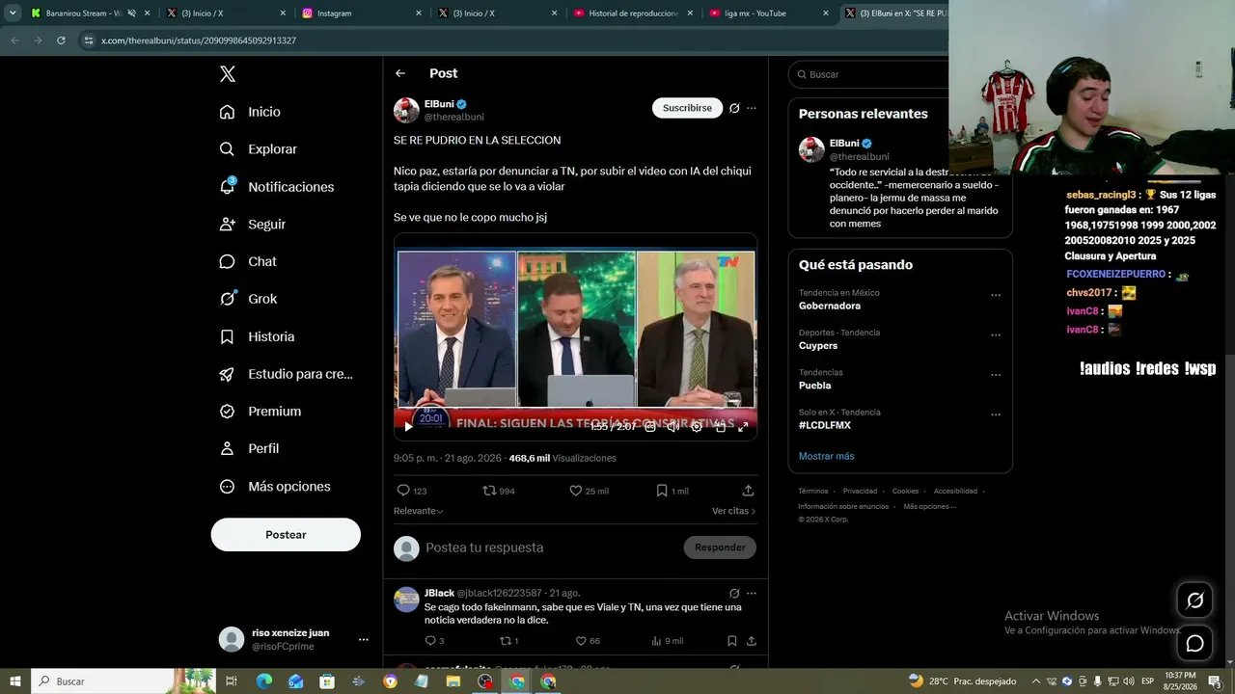Viewport: 1235px width, 694px height.
Task: Play the video in the post
Action: click(x=408, y=426)
